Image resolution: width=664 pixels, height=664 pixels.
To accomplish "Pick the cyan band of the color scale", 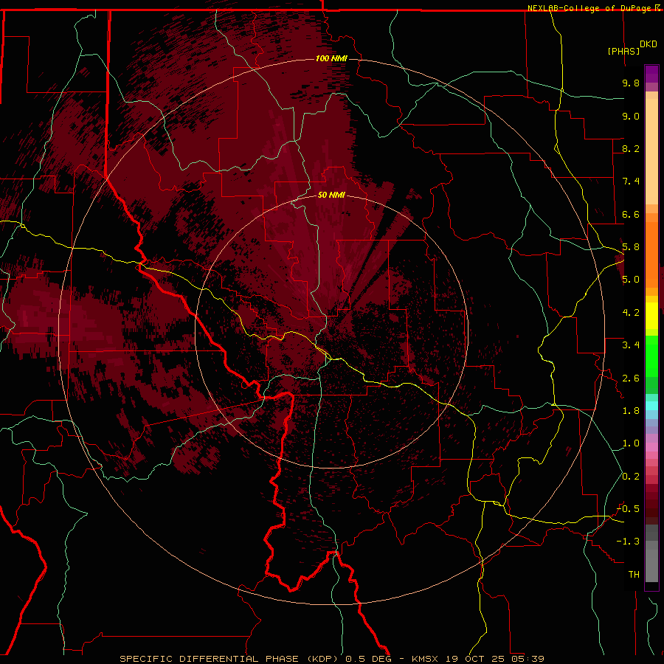I will tap(651, 406).
